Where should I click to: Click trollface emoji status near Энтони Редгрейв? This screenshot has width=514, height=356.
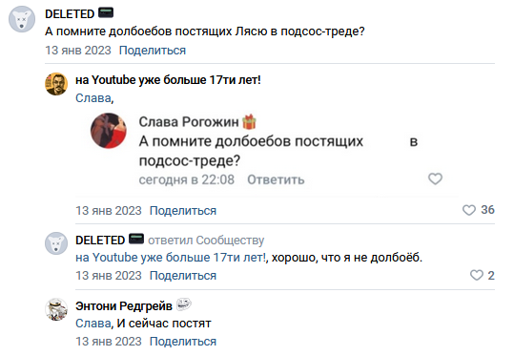(183, 305)
